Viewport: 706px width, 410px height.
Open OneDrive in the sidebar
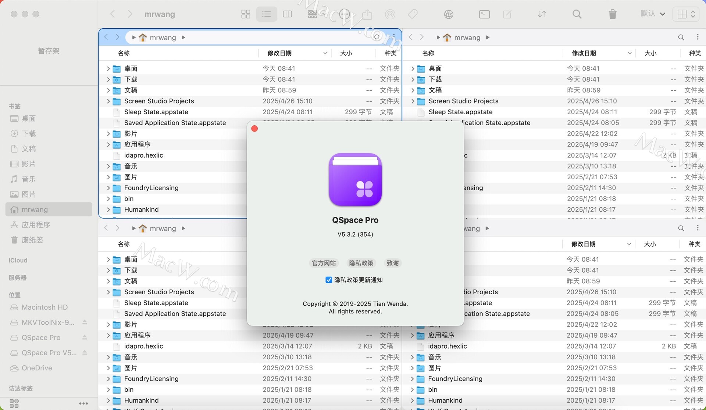[x=49, y=368]
